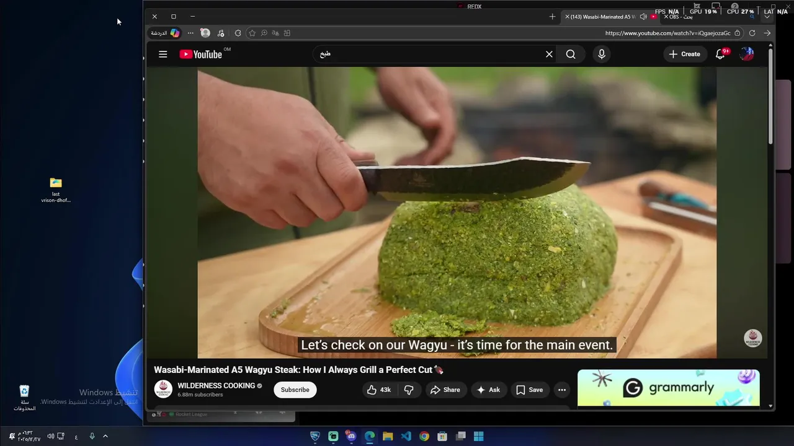Switch to Microsoft Edge in taskbar
This screenshot has width=794, height=446.
point(370,436)
